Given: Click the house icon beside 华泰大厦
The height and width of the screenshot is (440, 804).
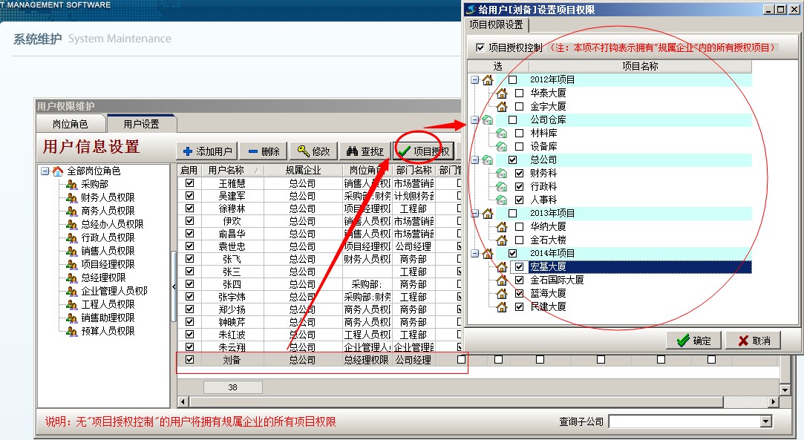Looking at the screenshot, I should (x=501, y=93).
